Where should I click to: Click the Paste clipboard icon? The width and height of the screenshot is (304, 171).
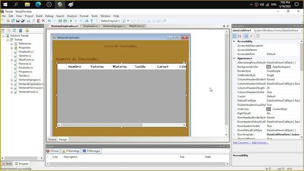(x=38, y=21)
